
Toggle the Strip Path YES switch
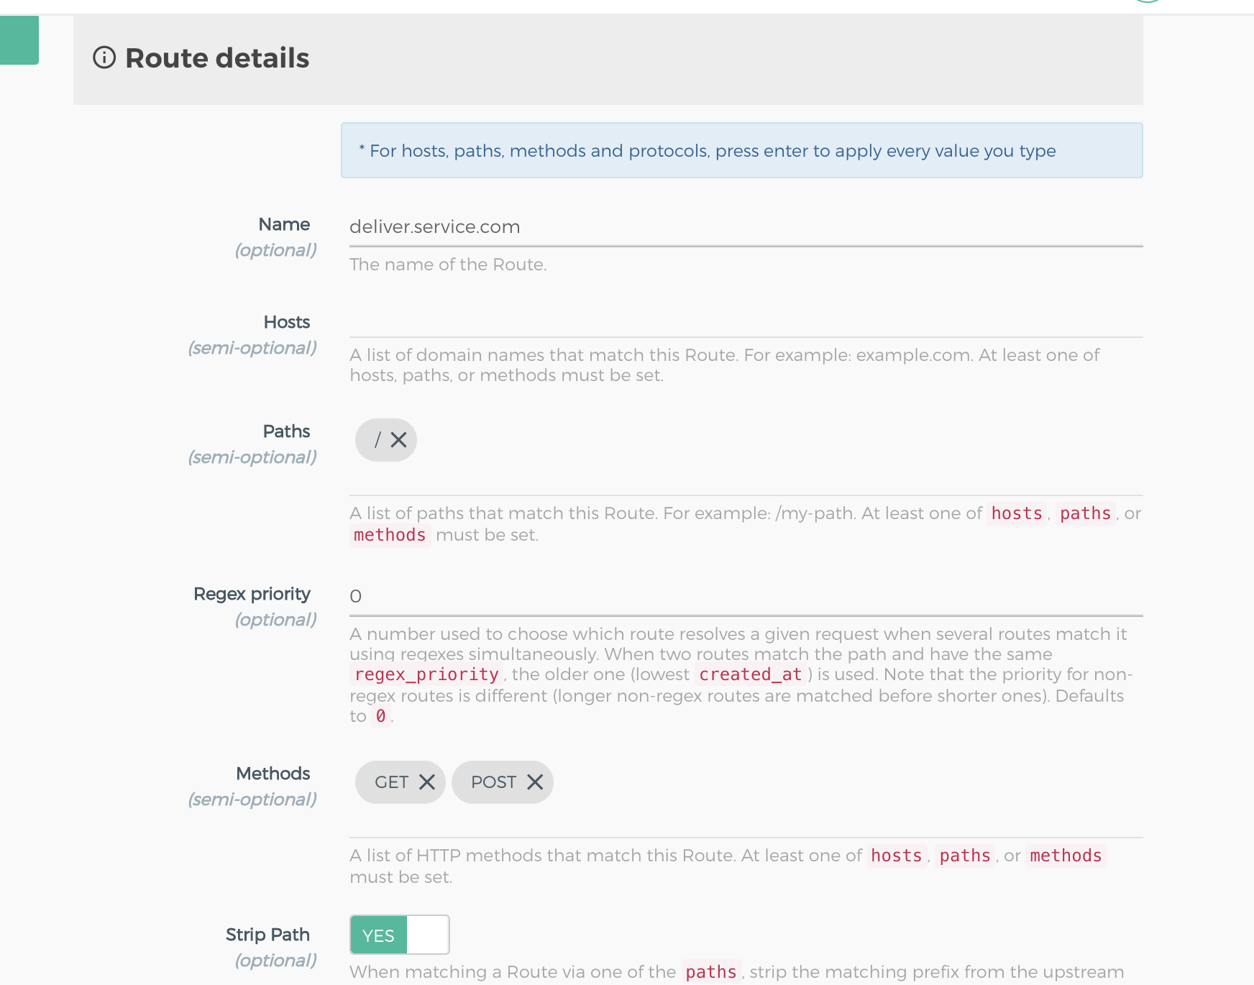pyautogui.click(x=400, y=935)
